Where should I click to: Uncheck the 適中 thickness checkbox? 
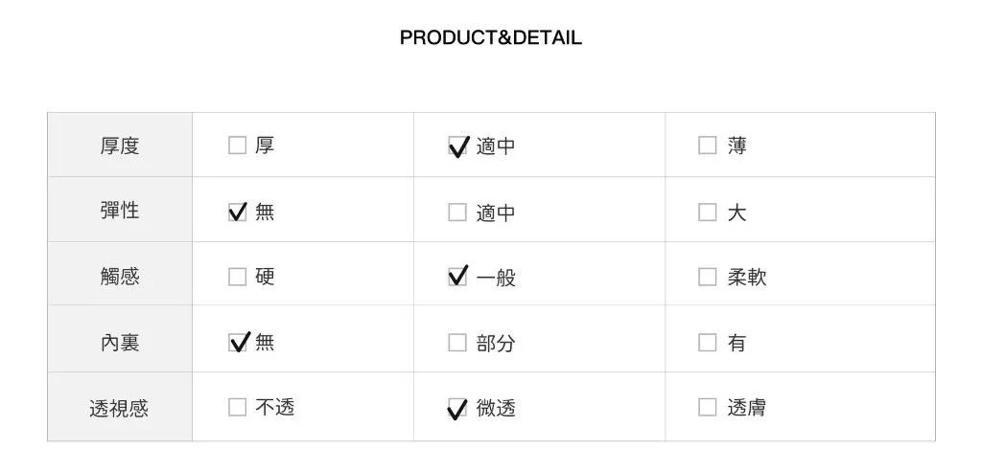[457, 146]
